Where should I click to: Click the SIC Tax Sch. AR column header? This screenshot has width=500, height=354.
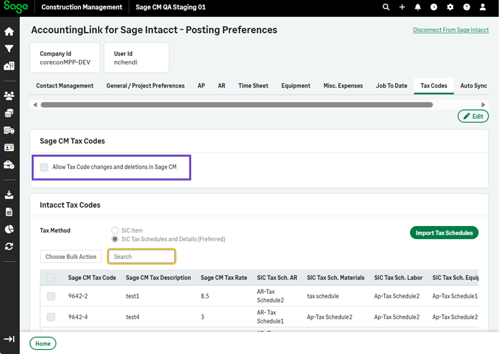coord(277,278)
